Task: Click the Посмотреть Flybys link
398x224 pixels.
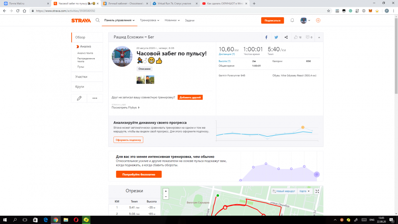Action: pos(125,107)
